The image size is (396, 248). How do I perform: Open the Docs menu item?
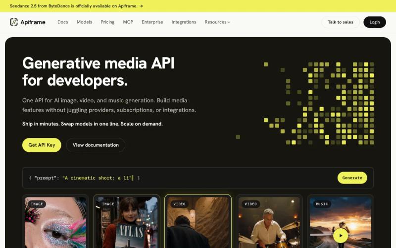click(x=63, y=22)
